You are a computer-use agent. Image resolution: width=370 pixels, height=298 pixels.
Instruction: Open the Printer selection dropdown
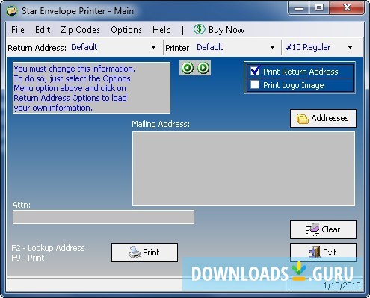272,47
